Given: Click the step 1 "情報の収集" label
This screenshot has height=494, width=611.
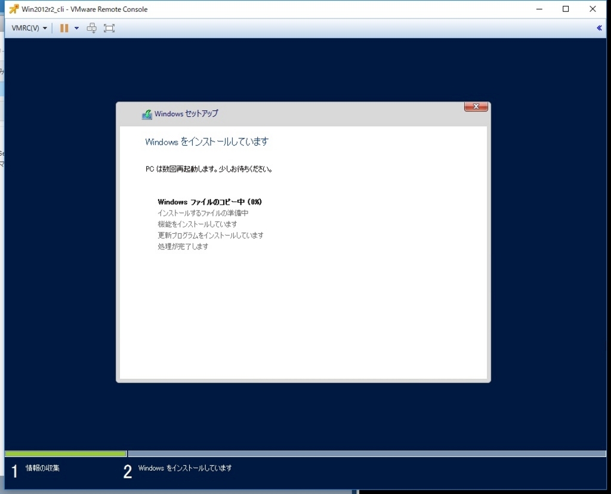Looking at the screenshot, I should tap(42, 468).
